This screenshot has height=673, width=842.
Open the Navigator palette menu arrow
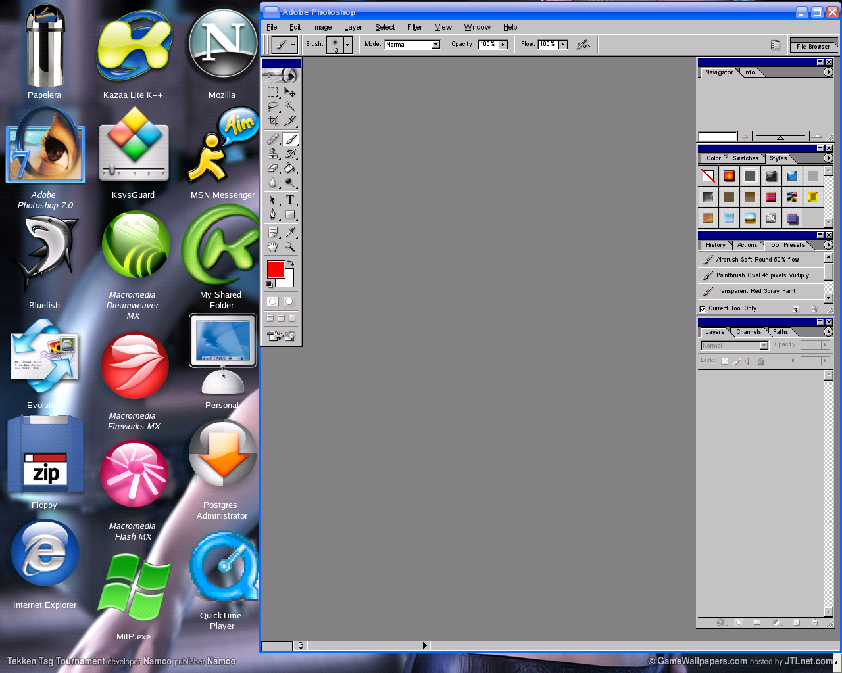[x=828, y=72]
